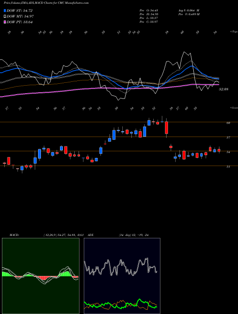The image size is (238, 314).
Task: Click the 51 price axis label
Action: coord(228,167)
